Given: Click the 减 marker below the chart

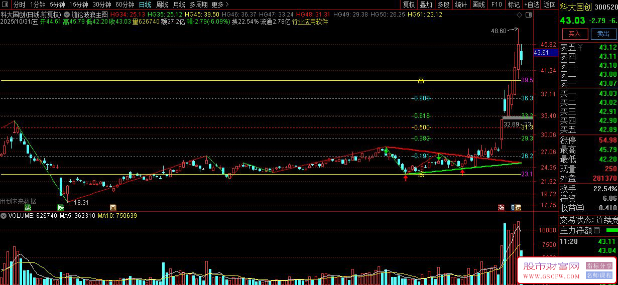Looking at the screenshot, I should coord(28,207).
